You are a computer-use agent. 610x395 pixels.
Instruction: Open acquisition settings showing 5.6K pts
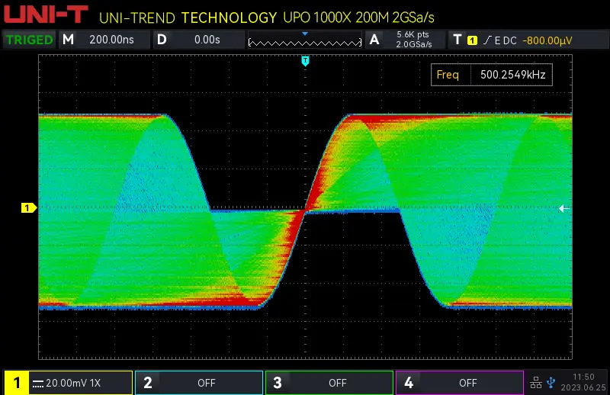[403, 40]
